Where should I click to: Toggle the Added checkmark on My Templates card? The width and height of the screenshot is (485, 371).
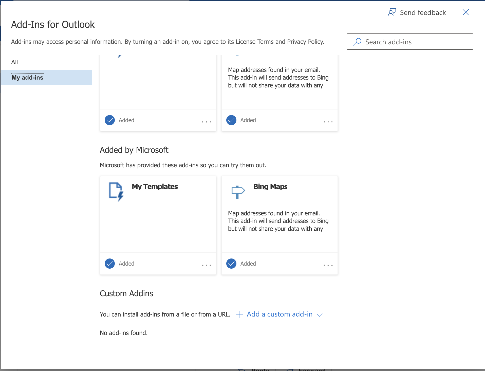(110, 264)
